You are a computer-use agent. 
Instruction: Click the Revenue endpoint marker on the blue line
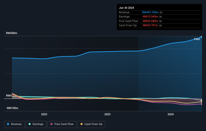coord(202,37)
